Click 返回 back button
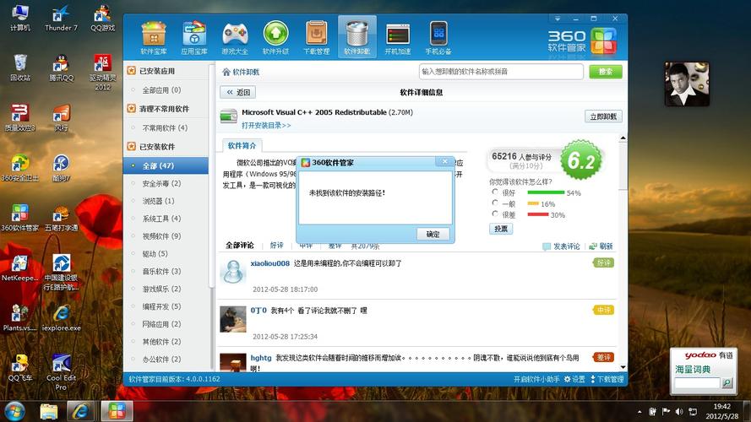 [x=238, y=92]
